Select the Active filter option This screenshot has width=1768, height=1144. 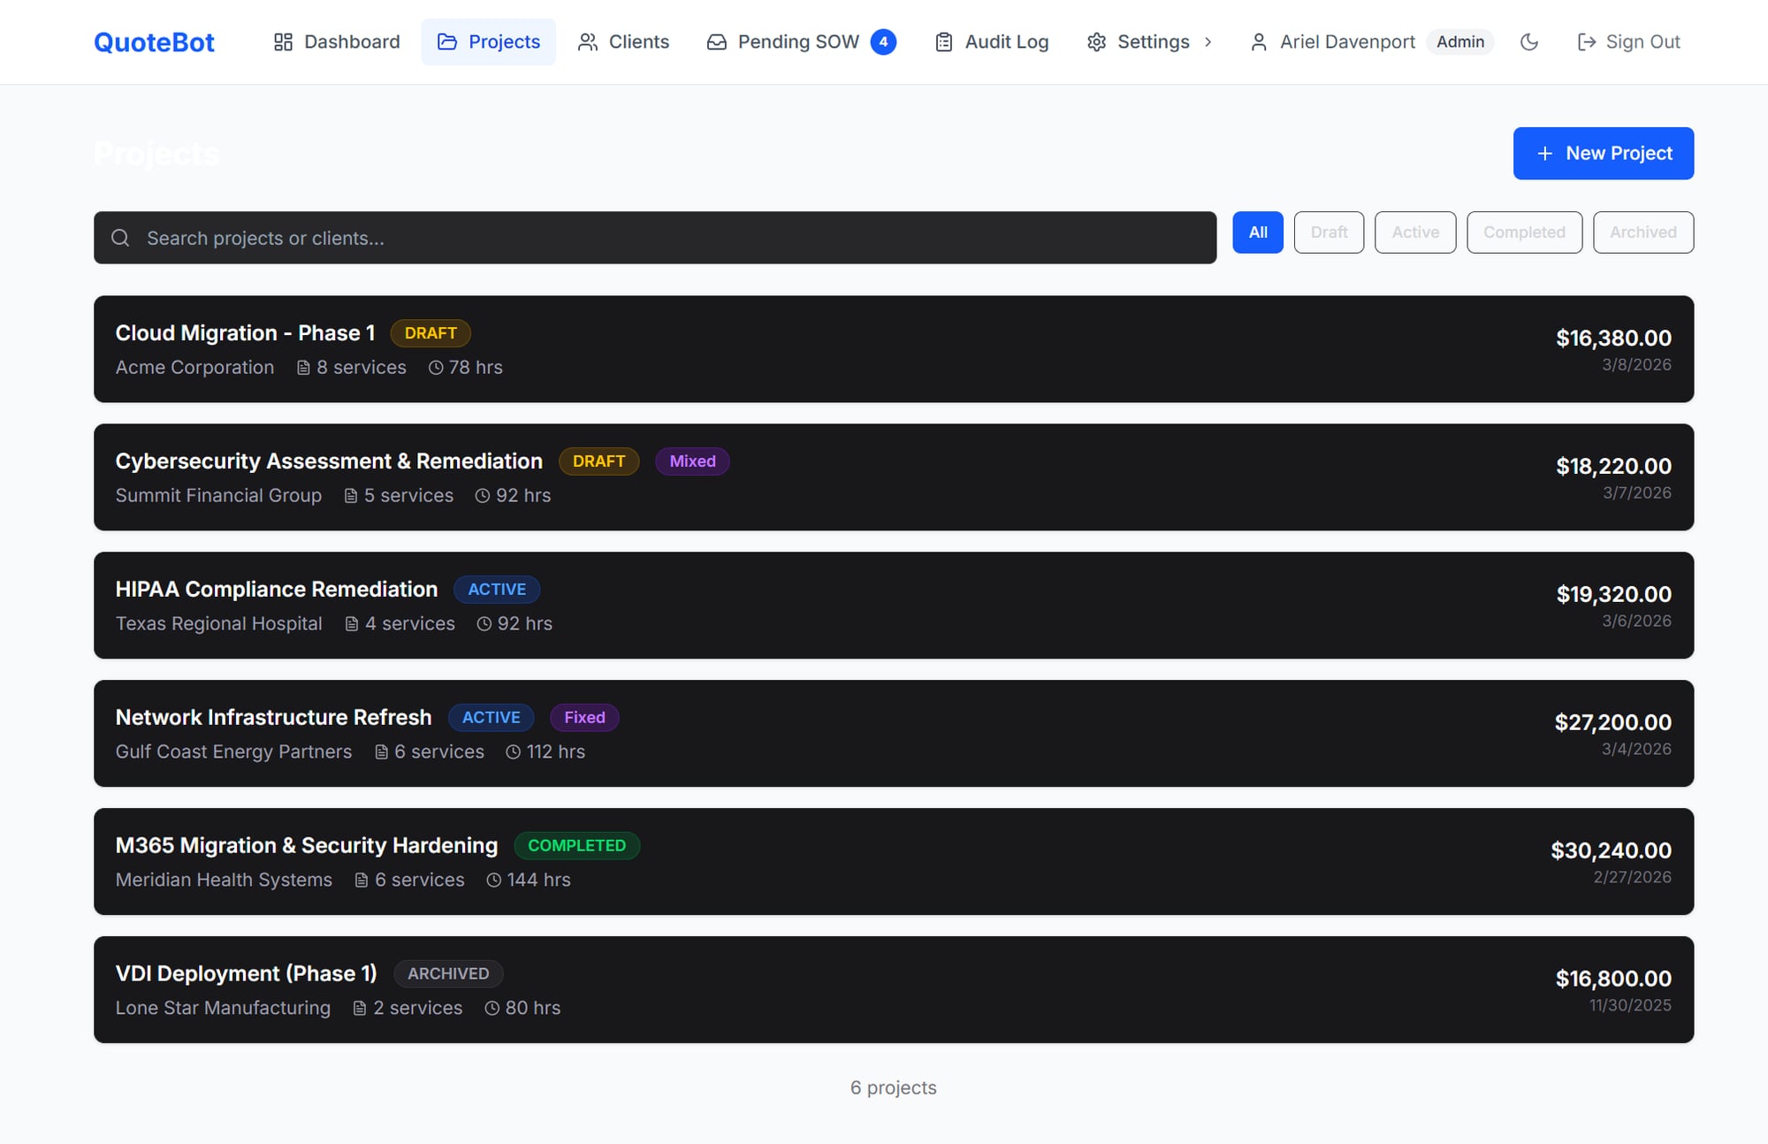1415,233
